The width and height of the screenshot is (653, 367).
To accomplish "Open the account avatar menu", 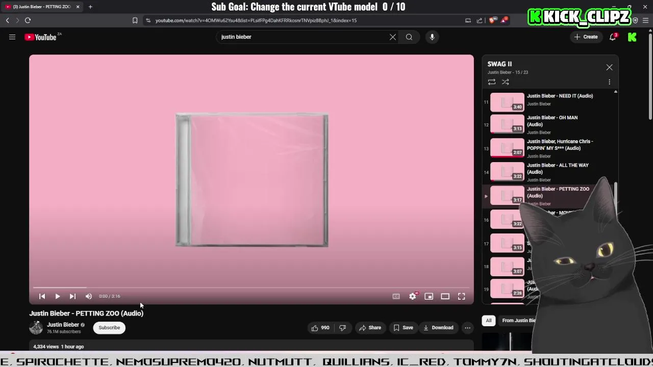I will (632, 37).
